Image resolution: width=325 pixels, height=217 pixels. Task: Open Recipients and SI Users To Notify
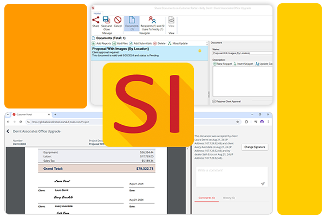click(152, 22)
